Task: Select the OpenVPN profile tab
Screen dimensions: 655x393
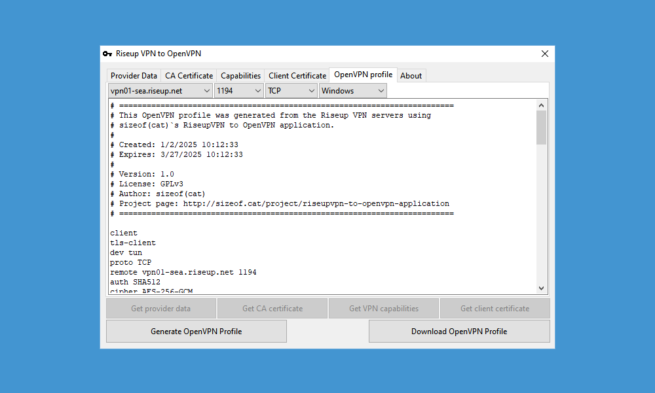Action: click(363, 75)
